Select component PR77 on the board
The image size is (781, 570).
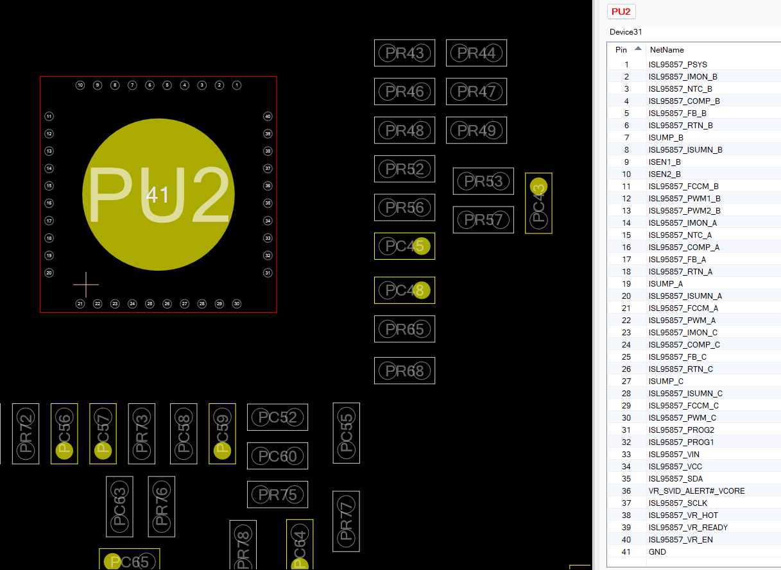[346, 521]
